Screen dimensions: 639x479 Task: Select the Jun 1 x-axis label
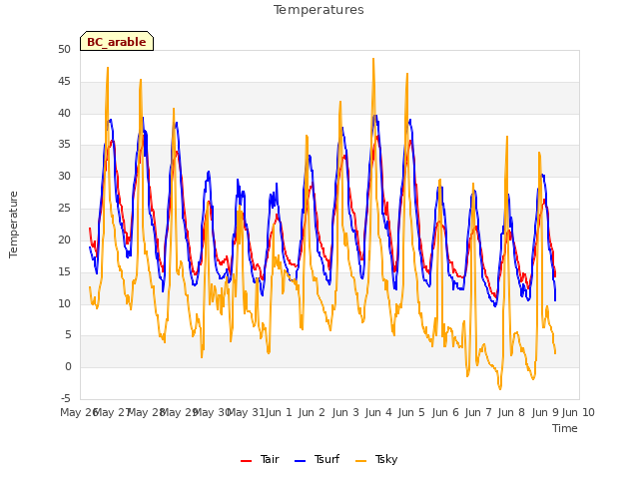tap(279, 412)
